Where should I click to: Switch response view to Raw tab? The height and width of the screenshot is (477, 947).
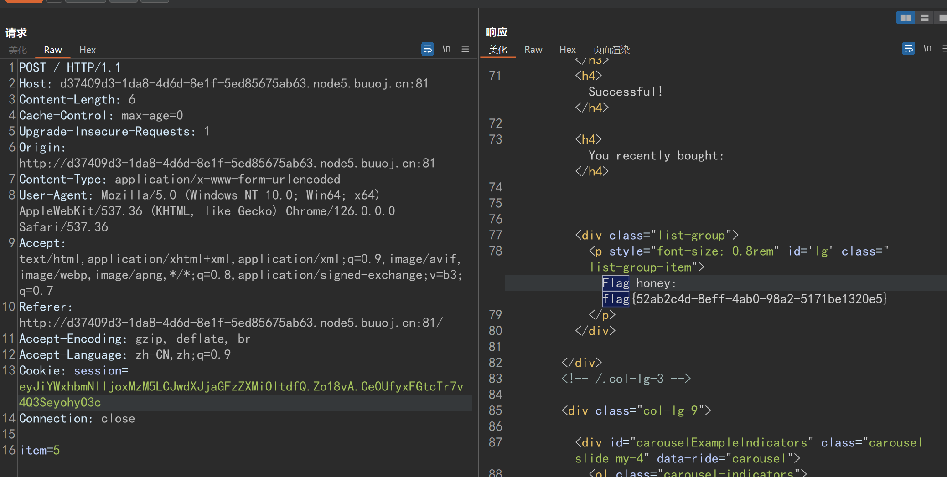click(x=533, y=50)
